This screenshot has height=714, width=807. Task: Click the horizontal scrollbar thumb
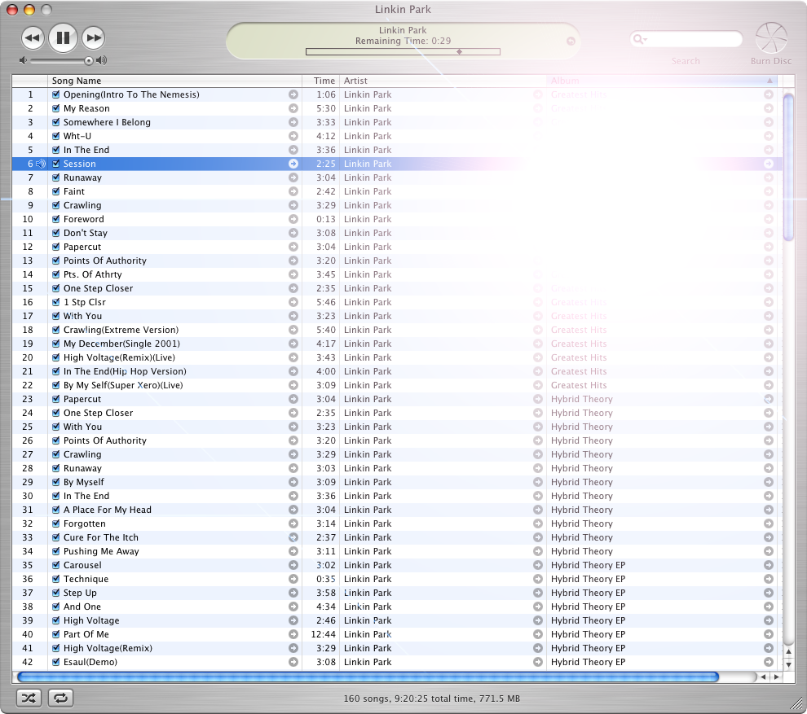[368, 677]
